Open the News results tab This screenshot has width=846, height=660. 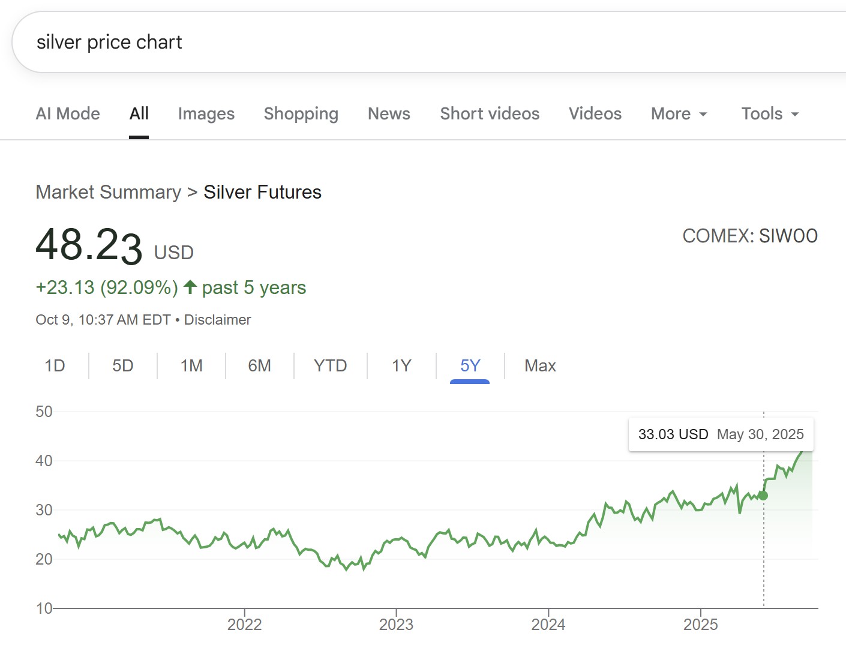[x=389, y=114]
